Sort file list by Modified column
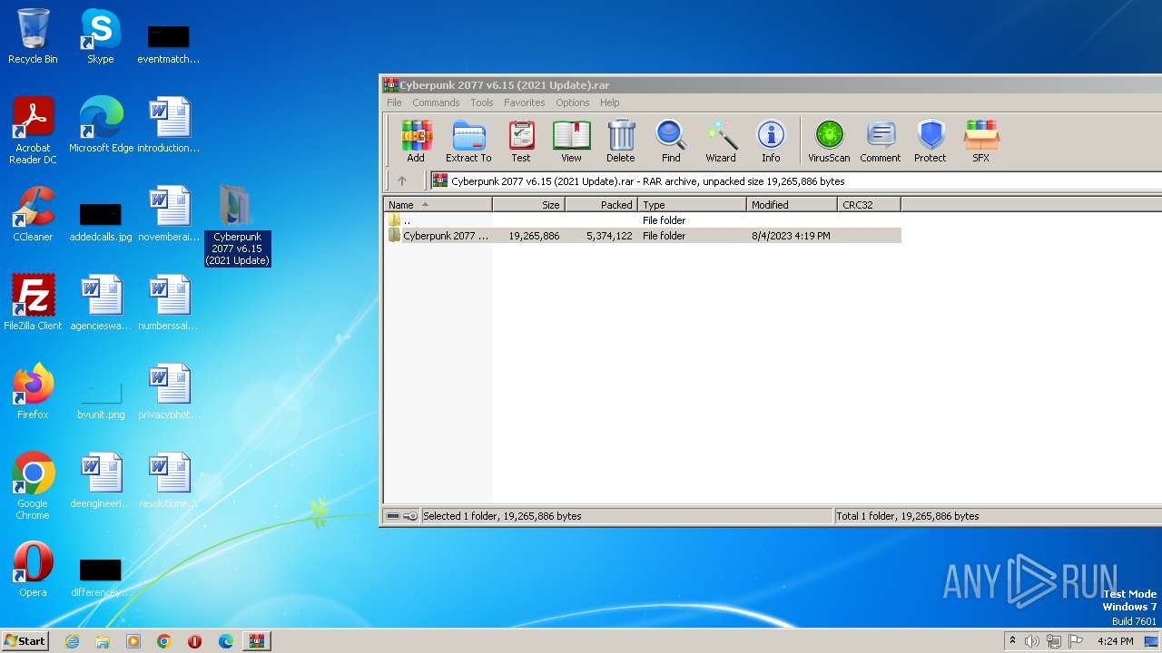The height and width of the screenshot is (653, 1162). click(x=793, y=205)
